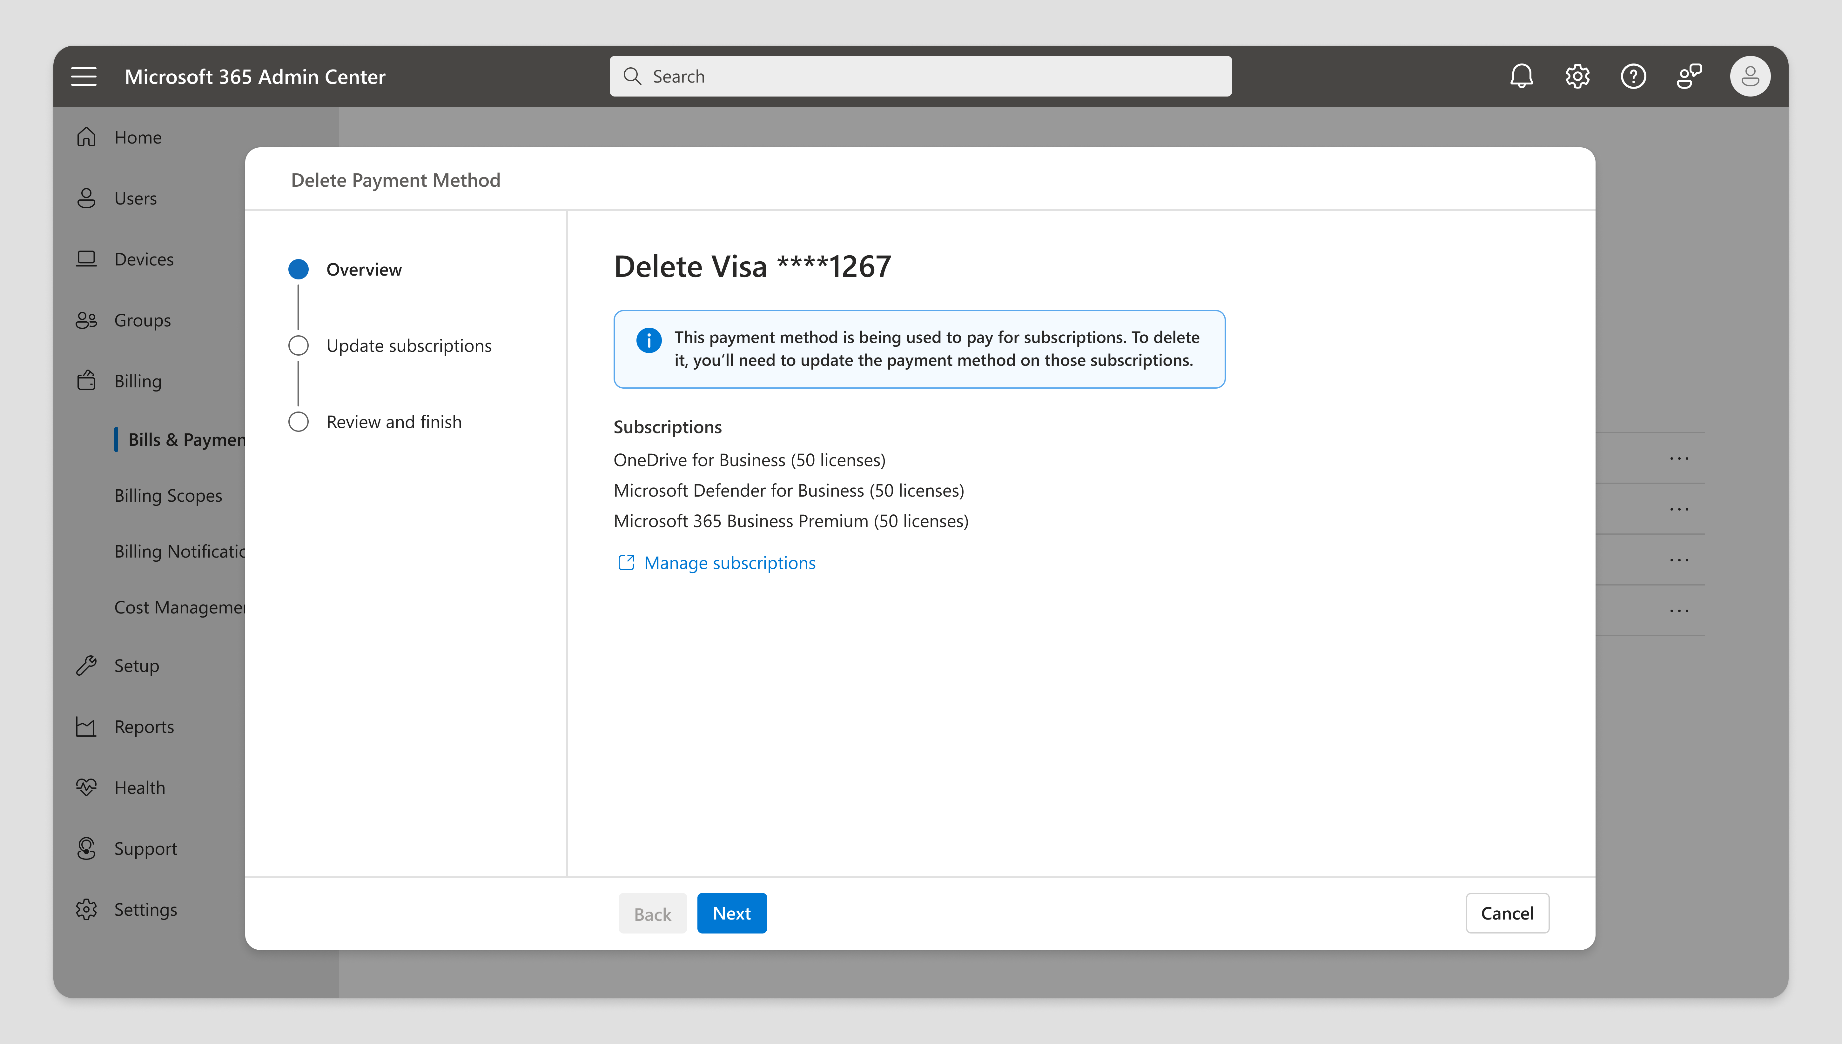Select the Update subscriptions step circle

[298, 345]
